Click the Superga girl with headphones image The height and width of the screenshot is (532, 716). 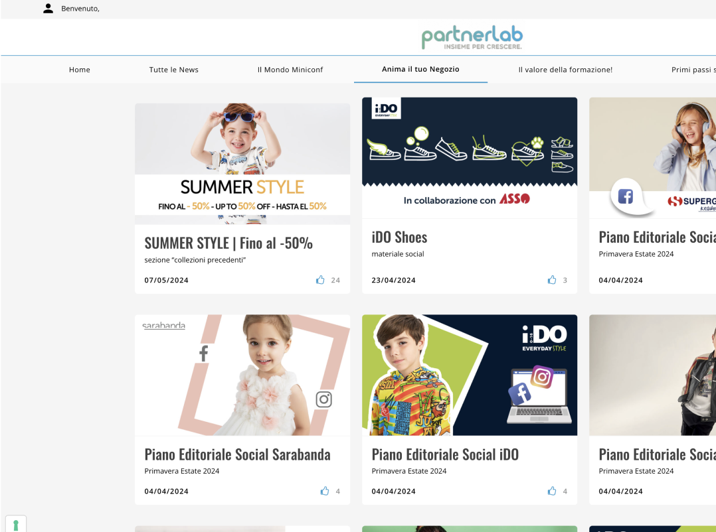coord(652,158)
